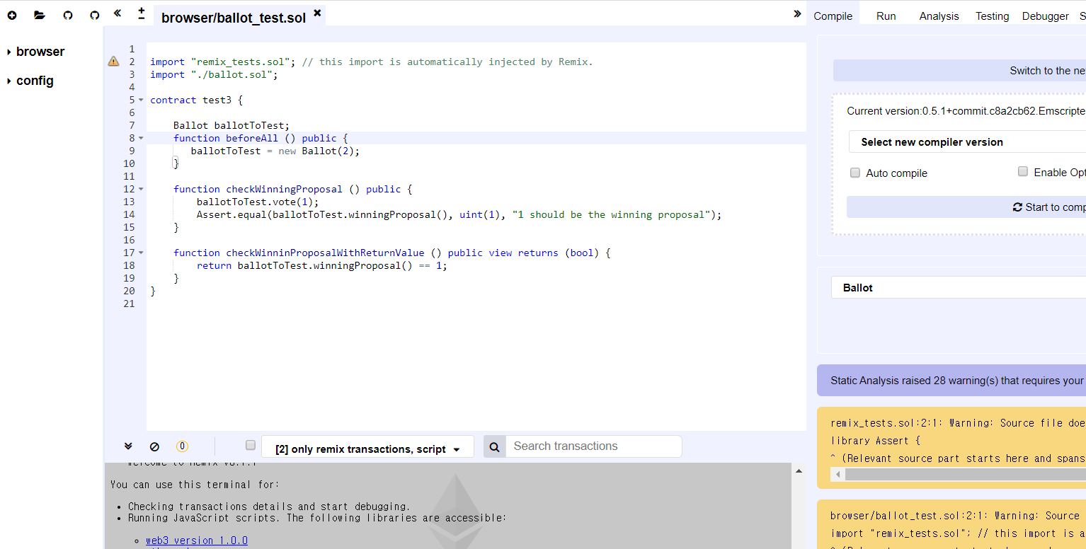The width and height of the screenshot is (1086, 549).
Task: Close the ballot_test.sol tab
Action: click(317, 13)
